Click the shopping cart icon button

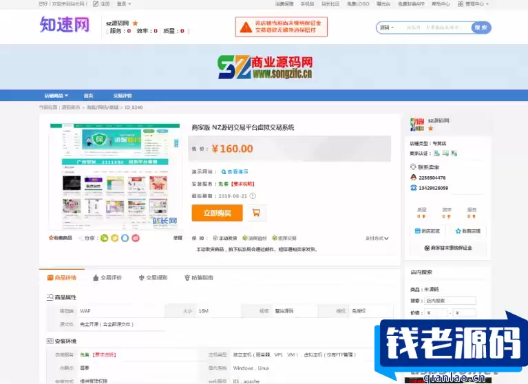point(256,213)
